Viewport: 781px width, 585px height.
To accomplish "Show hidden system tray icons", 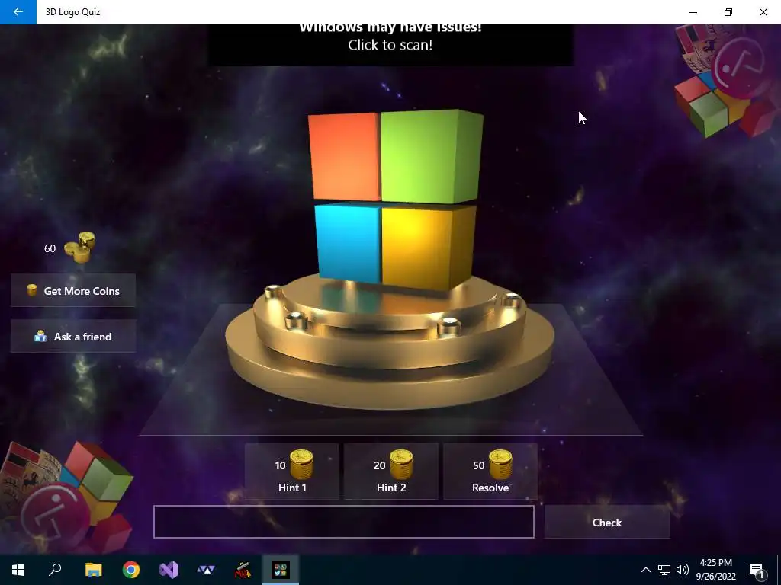I will (645, 570).
